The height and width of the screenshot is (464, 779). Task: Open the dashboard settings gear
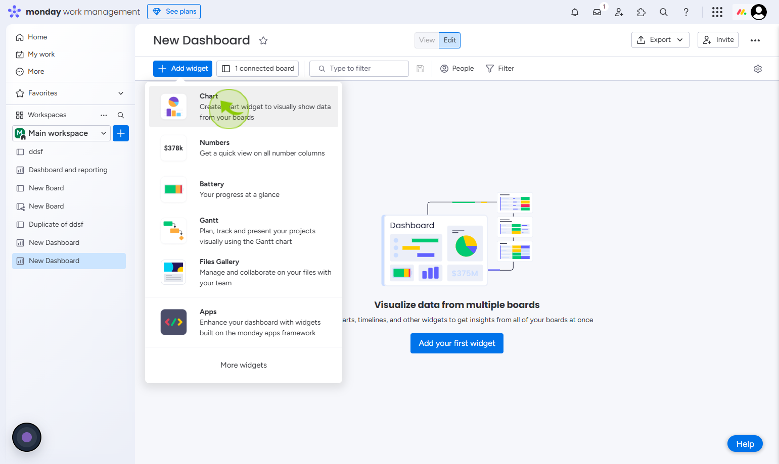click(758, 69)
